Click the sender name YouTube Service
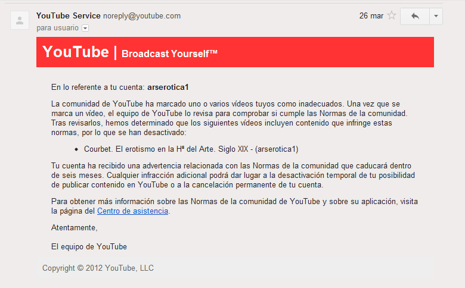The height and width of the screenshot is (288, 465). coord(68,15)
